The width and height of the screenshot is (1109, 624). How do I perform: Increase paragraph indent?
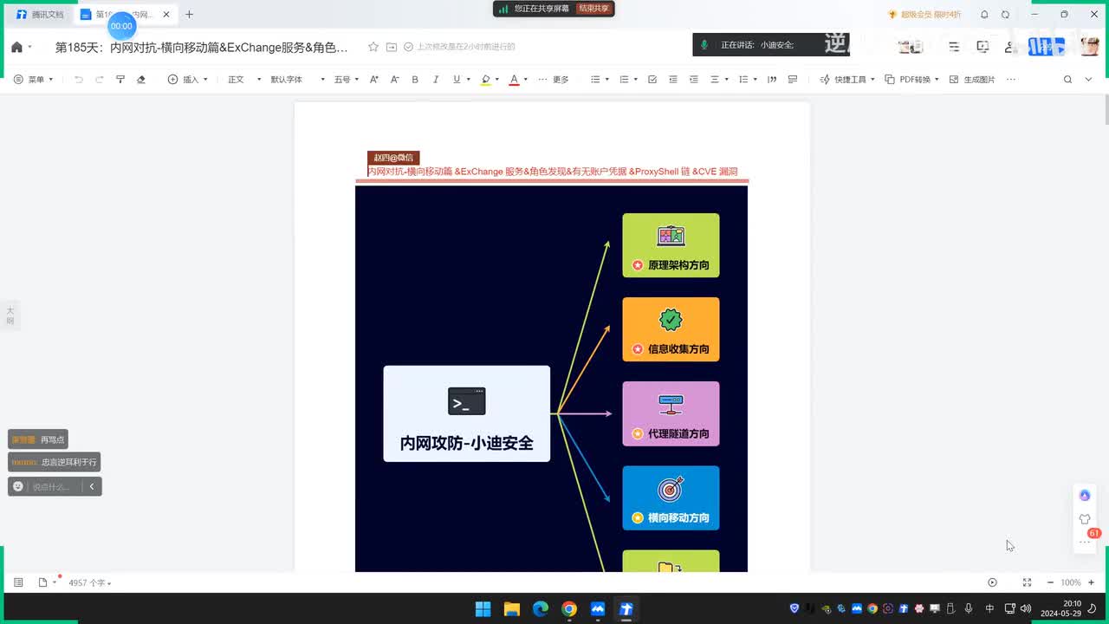(x=693, y=79)
